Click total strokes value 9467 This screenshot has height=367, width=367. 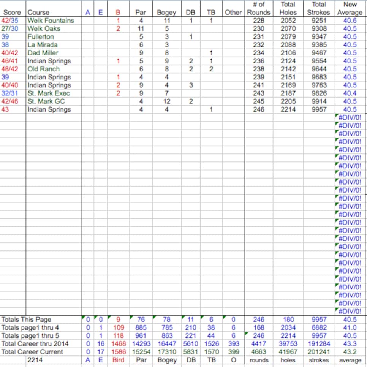[x=319, y=53]
